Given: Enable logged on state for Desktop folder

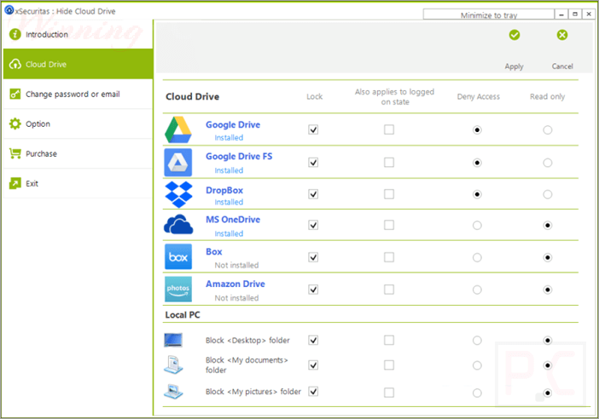Looking at the screenshot, I should coord(389,340).
